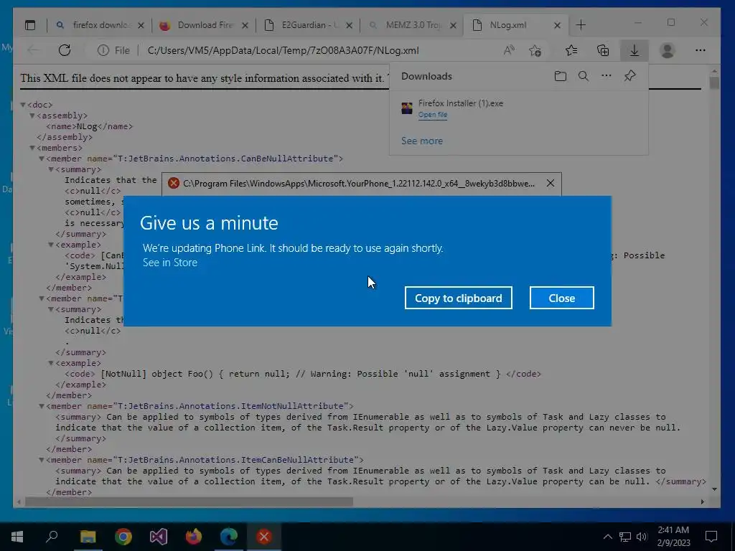
Task: Click the horizontal scrollbar right arrow
Action: pyautogui.click(x=703, y=501)
